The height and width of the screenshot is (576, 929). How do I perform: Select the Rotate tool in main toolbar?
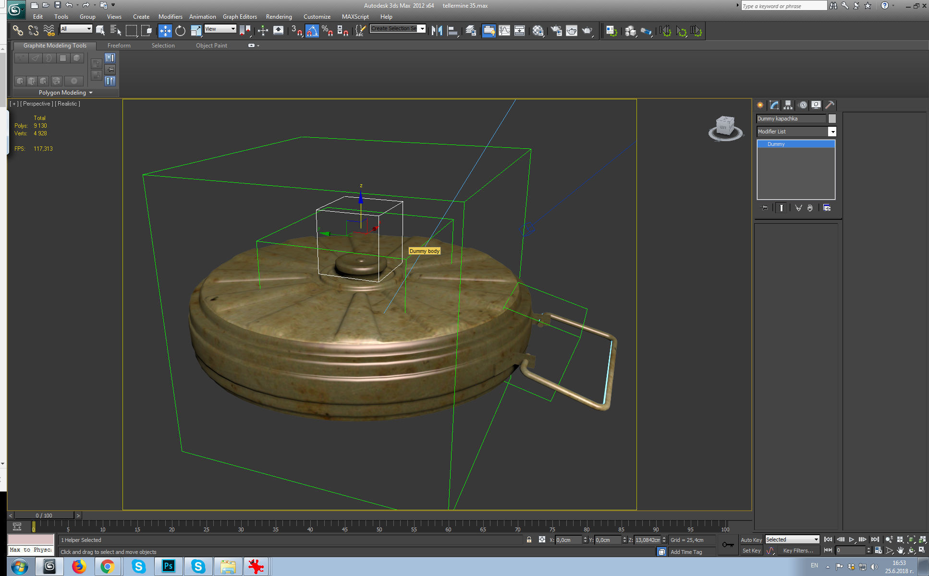tap(180, 31)
